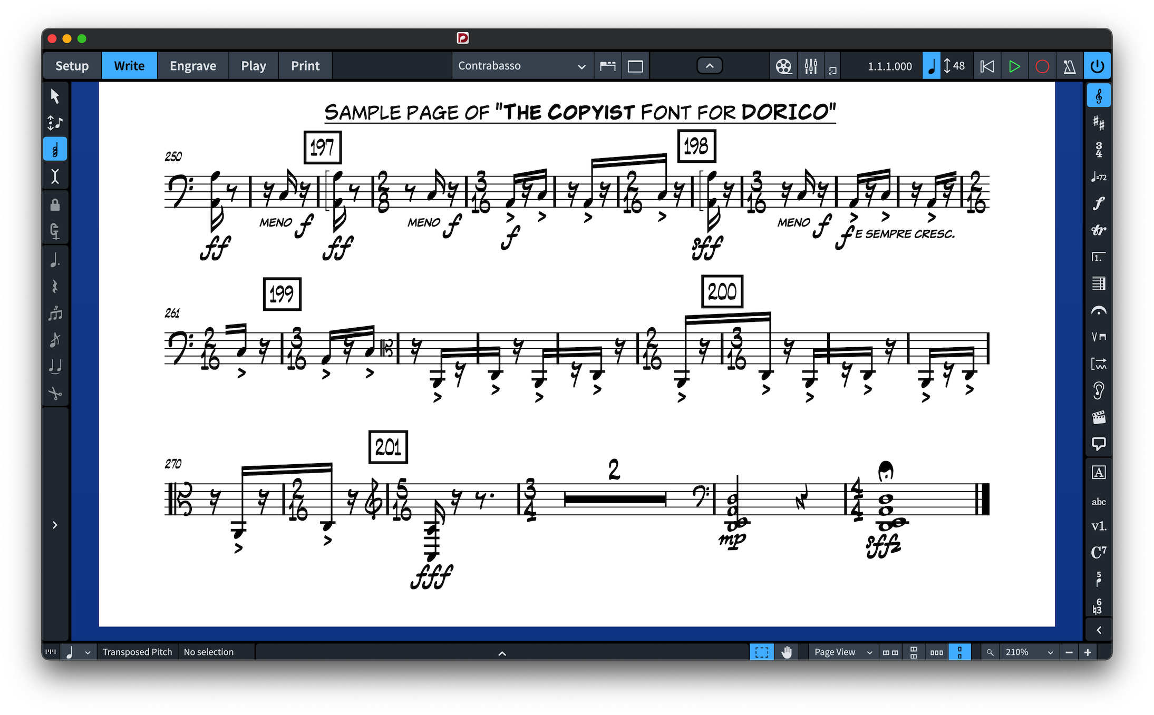The width and height of the screenshot is (1154, 715).
Task: Click the tie tool
Action: coord(55,366)
